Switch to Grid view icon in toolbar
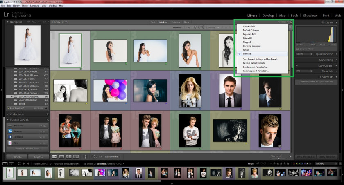The image size is (344, 185). click(54, 156)
